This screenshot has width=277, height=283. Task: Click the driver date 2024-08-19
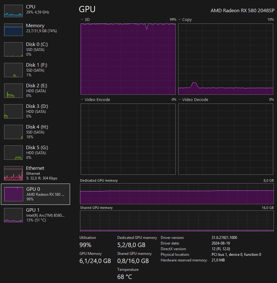tap(221, 243)
